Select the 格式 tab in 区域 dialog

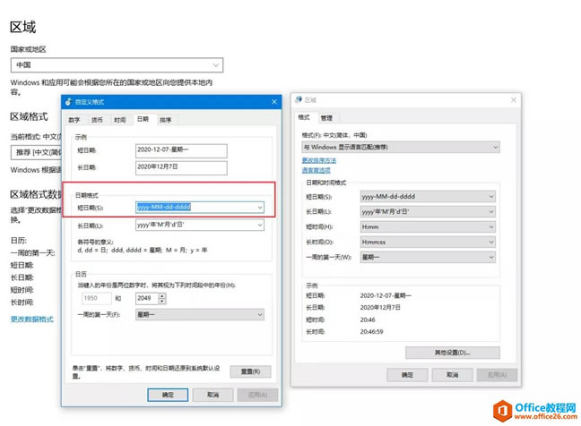click(x=303, y=117)
